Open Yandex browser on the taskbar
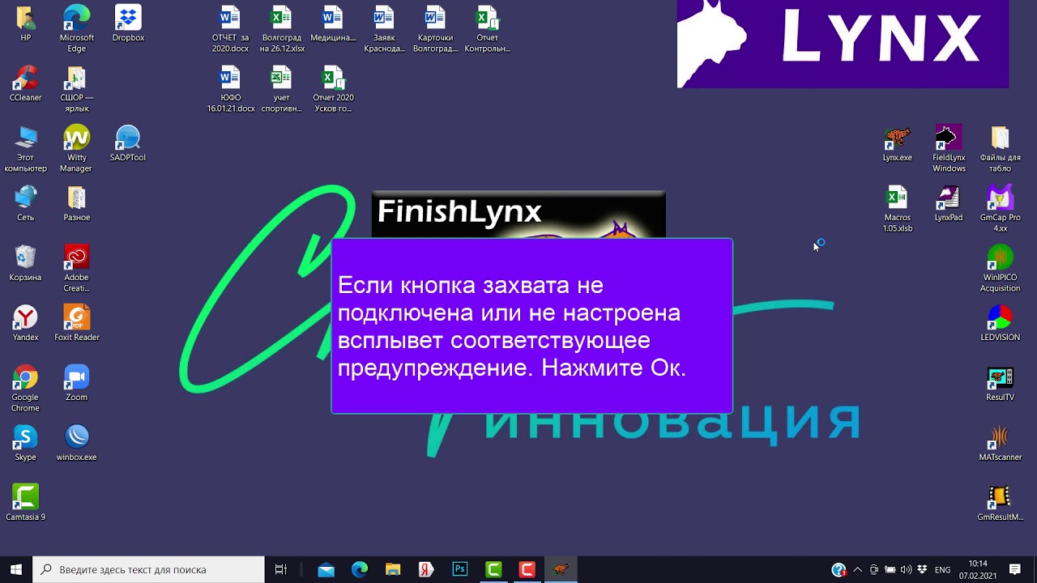Screen dimensions: 1037x583 (426, 569)
